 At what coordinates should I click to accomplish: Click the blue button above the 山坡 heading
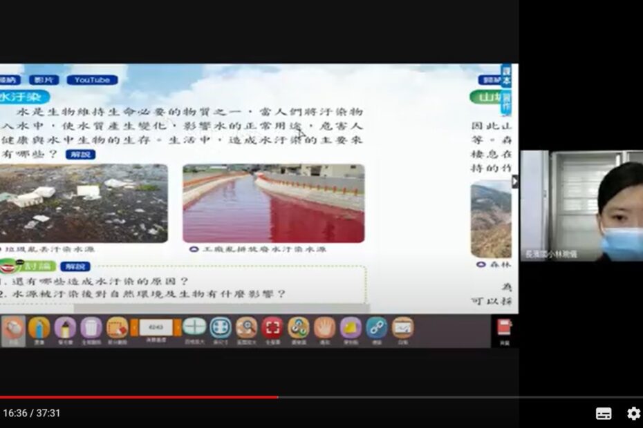(490, 80)
